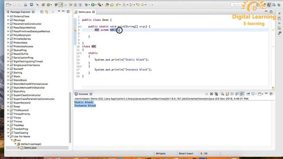The height and width of the screenshot is (159, 283).
Task: Click the 5 : 25 cursor position status
Action: [x=204, y=154]
